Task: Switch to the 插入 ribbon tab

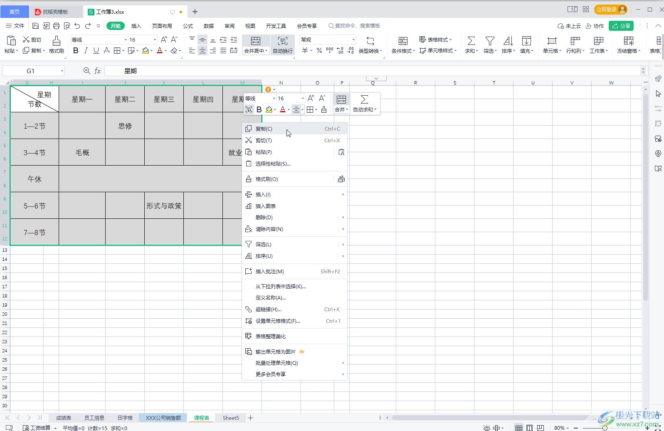Action: (x=136, y=26)
